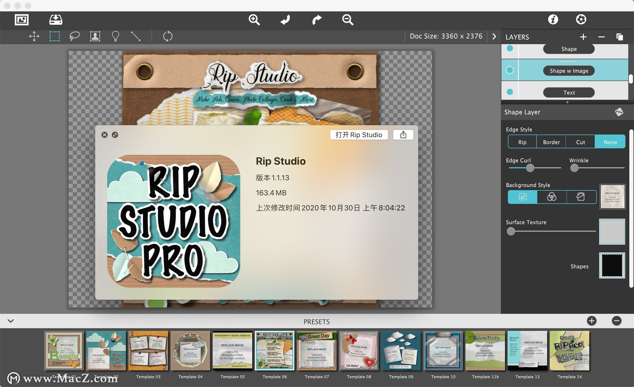The width and height of the screenshot is (634, 387).
Task: Set Edge Style to None
Action: tap(610, 142)
